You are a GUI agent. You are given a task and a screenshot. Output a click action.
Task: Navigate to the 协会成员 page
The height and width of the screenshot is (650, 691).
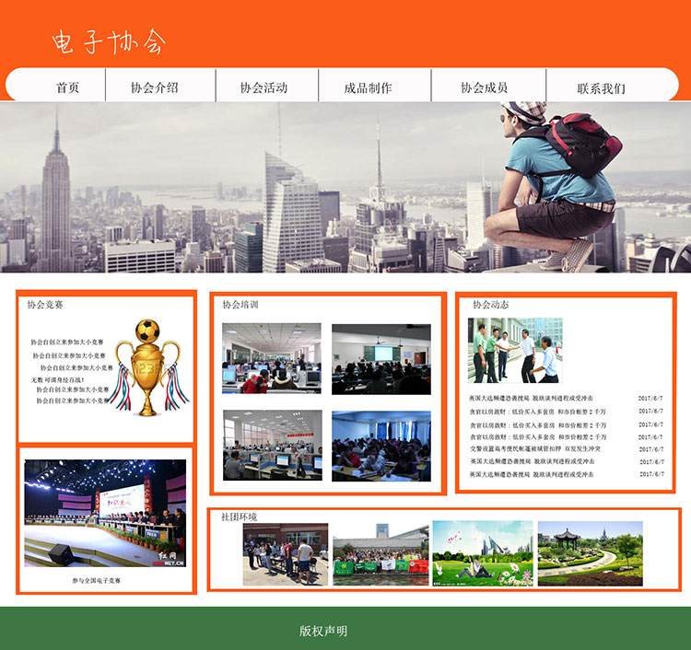484,88
